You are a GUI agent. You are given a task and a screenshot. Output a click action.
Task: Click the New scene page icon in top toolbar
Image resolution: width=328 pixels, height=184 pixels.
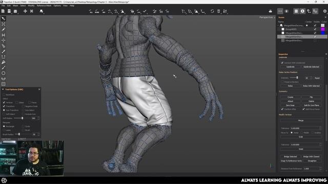click(x=3, y=11)
